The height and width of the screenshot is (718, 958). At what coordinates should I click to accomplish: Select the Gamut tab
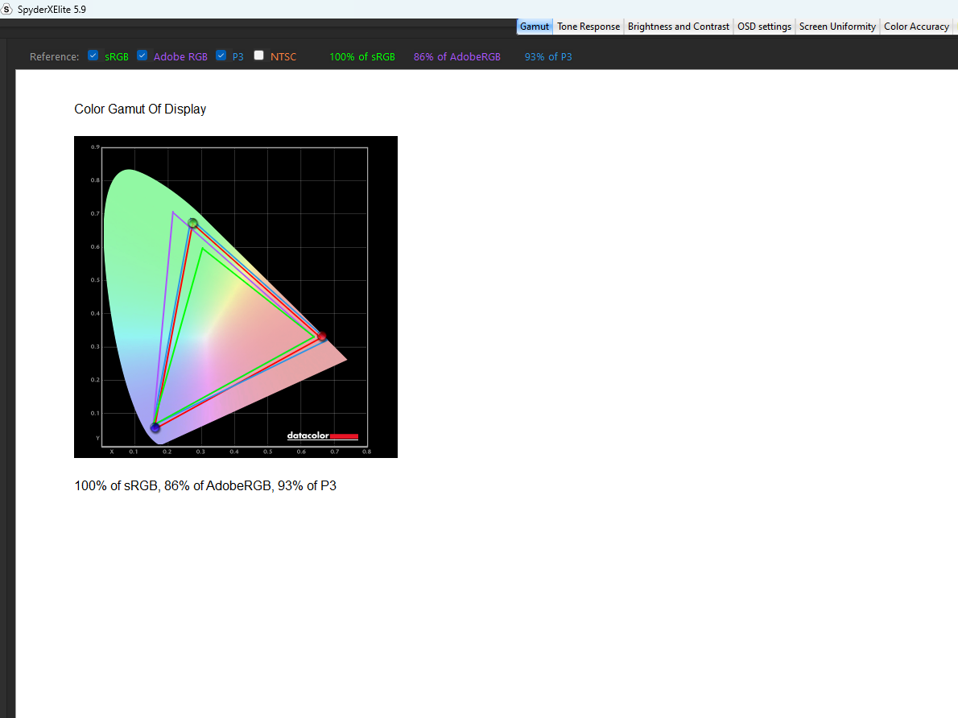[x=535, y=27]
